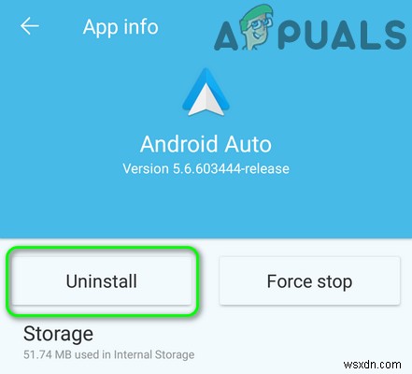This screenshot has height=374, width=412.
Task: Click the "Internal Storage" words
Action: click(x=154, y=354)
